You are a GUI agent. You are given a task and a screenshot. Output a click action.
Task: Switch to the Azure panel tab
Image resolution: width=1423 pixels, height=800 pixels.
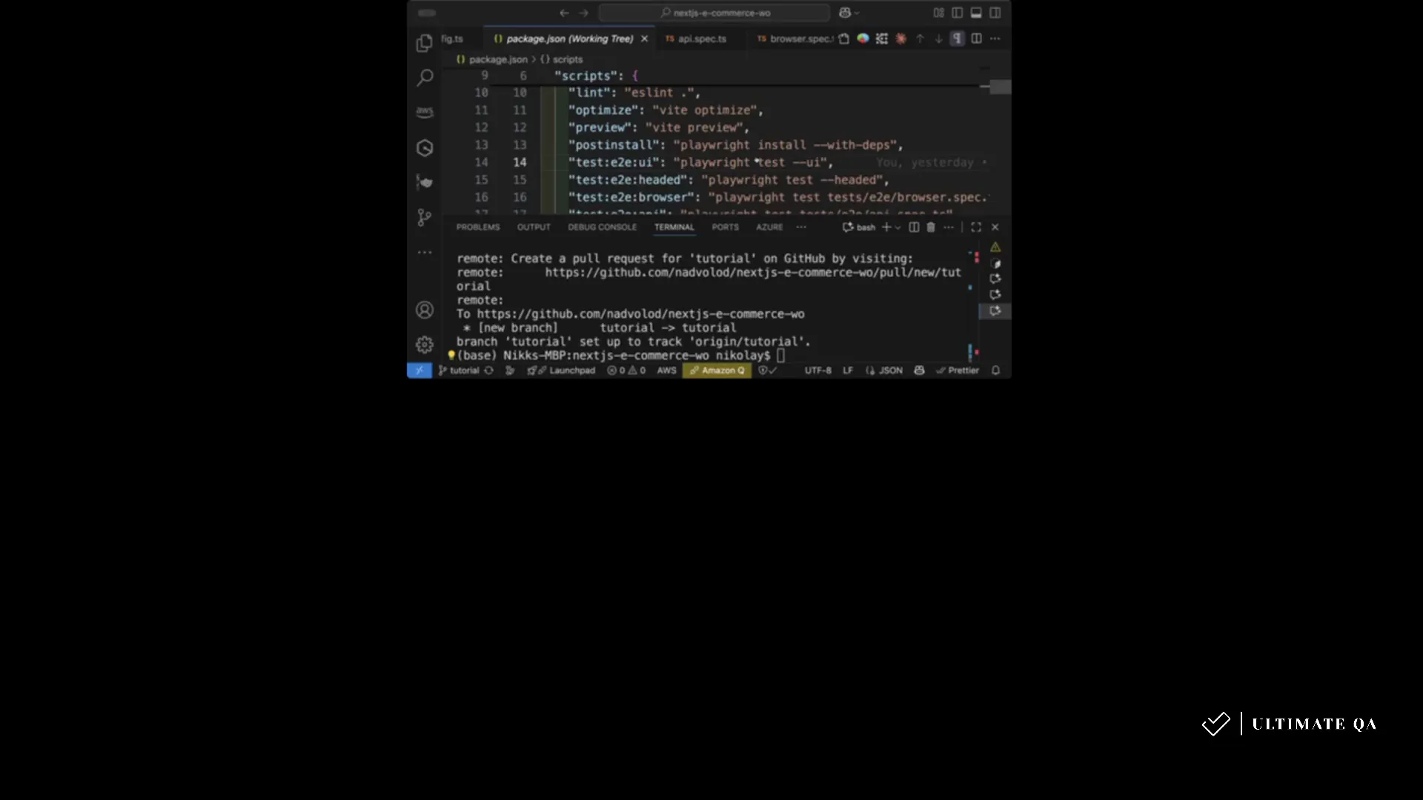tap(769, 227)
